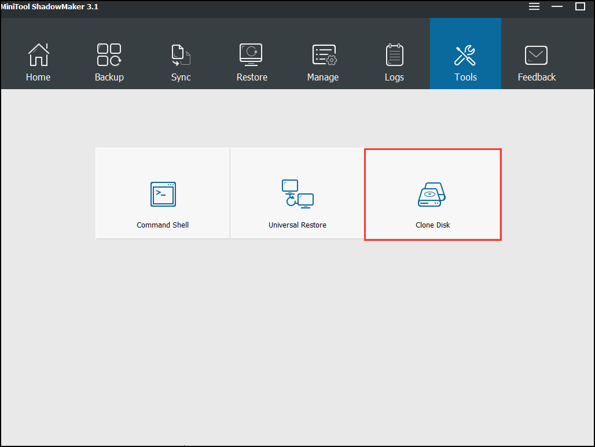Screen dimensions: 595x447
Task: Click the Clone Disk label
Action: click(x=432, y=225)
